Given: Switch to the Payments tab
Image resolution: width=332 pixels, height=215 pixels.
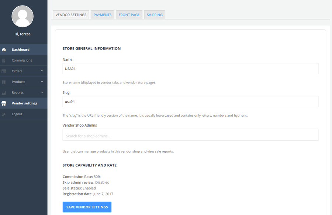Looking at the screenshot, I should [103, 15].
